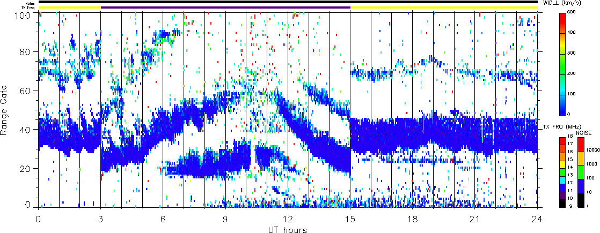The image size is (600, 233).
Task: Pick the purple segment of TX FRQ colorbar
Action: point(562,196)
